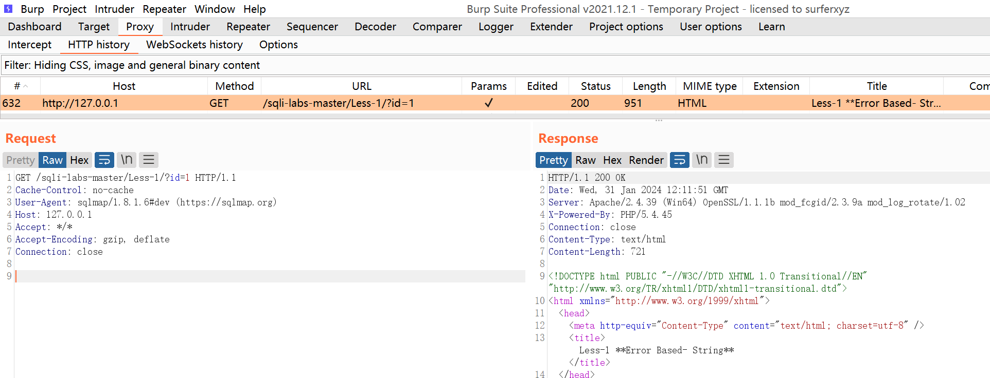Toggle non-printable characters icon in Response panel
The width and height of the screenshot is (990, 378).
click(x=702, y=160)
